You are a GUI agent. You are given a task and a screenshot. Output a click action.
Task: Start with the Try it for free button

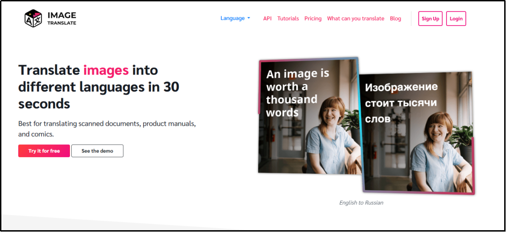pos(44,151)
